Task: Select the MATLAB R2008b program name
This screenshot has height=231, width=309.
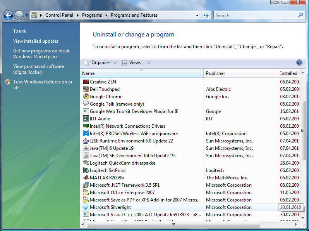Action: point(107,178)
